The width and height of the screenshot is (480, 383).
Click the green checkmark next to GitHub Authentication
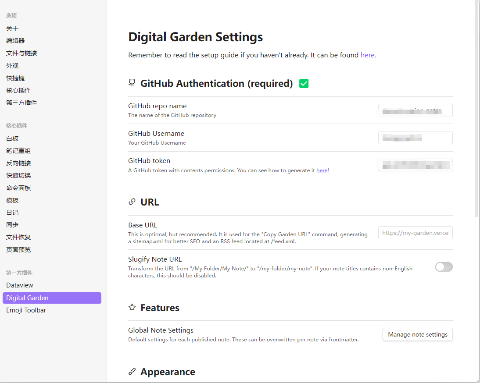pos(304,83)
